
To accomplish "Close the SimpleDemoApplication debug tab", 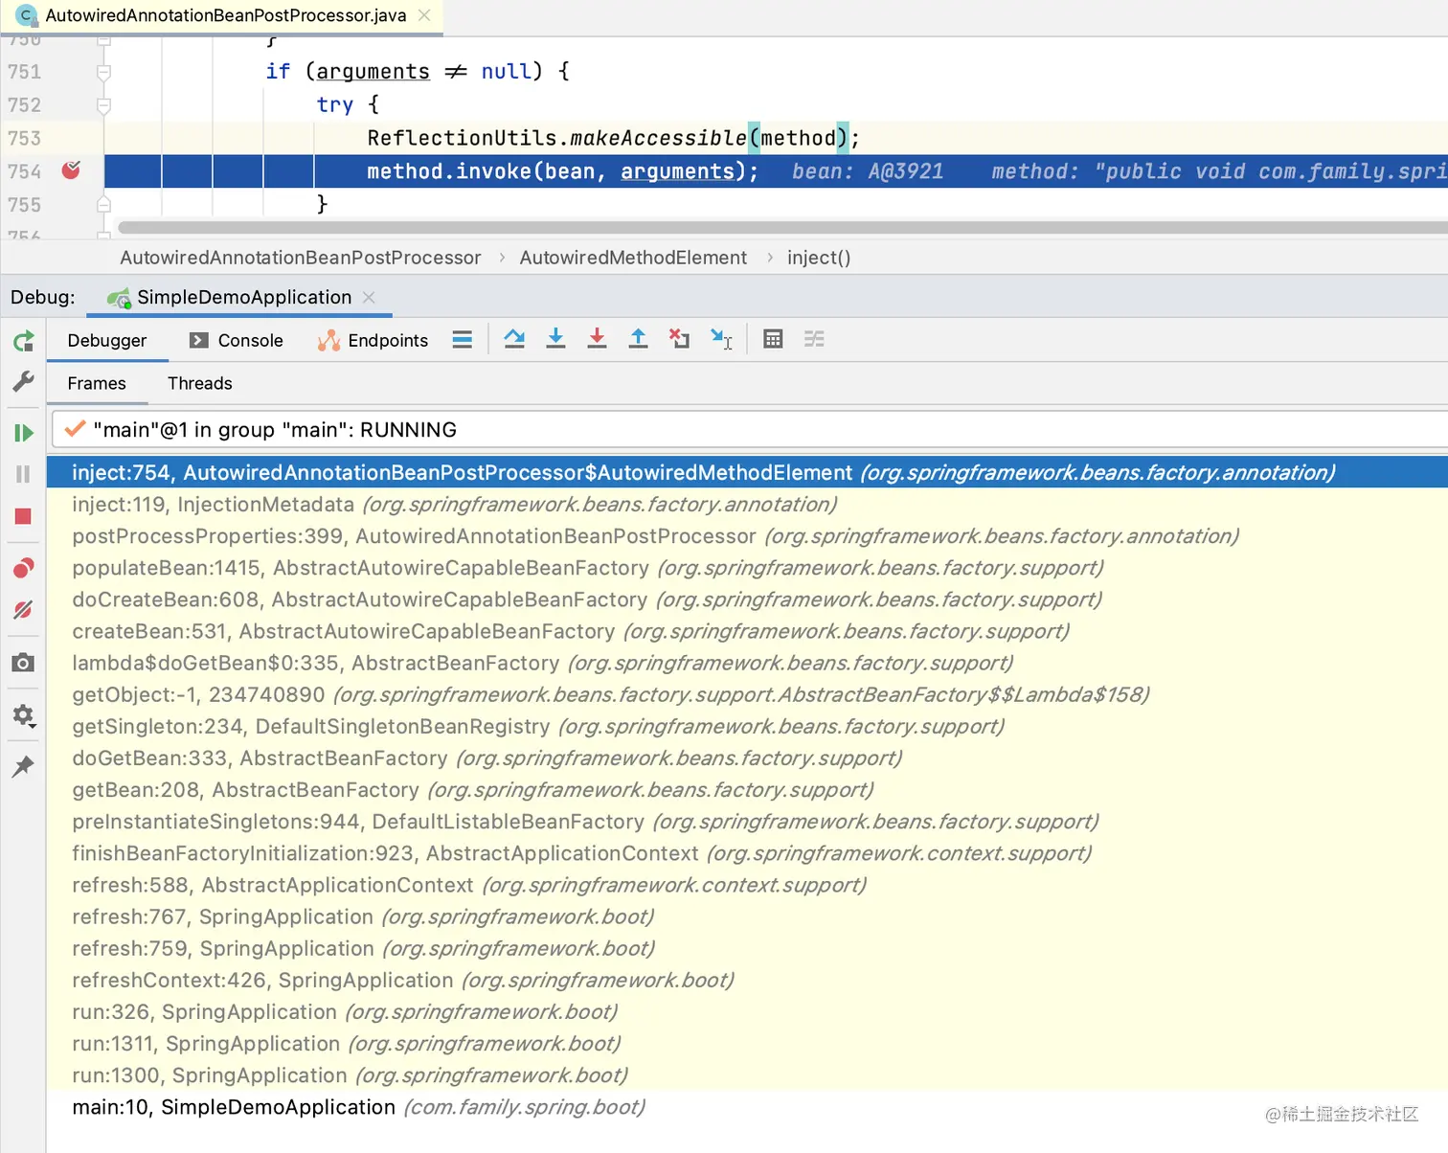I will click(x=369, y=298).
